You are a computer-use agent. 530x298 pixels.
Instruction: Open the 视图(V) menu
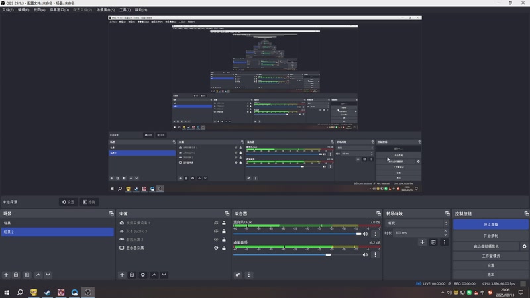40,10
